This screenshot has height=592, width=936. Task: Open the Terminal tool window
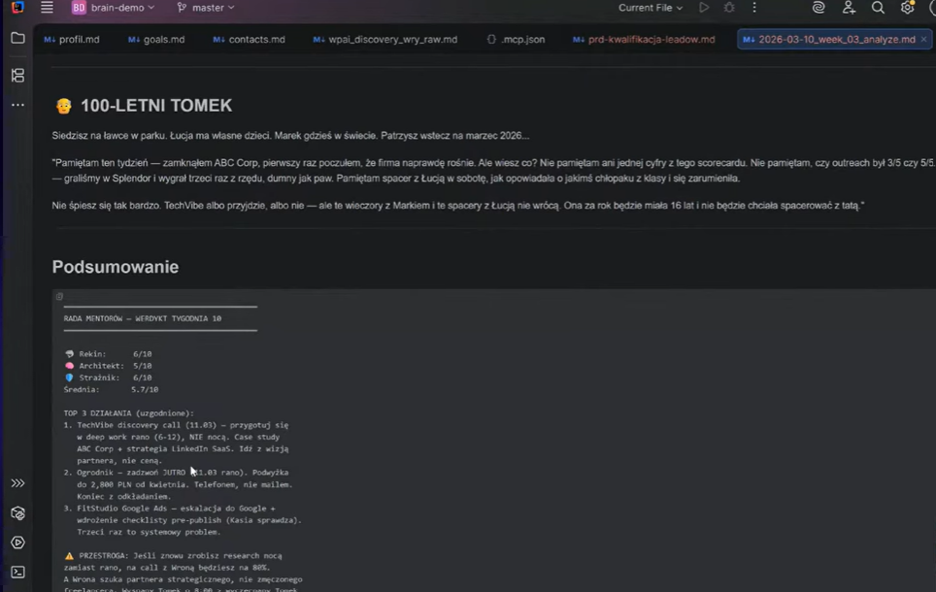tap(17, 573)
